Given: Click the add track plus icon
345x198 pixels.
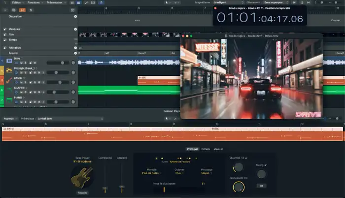Looking at the screenshot, I should pyautogui.click(x=5, y=10).
